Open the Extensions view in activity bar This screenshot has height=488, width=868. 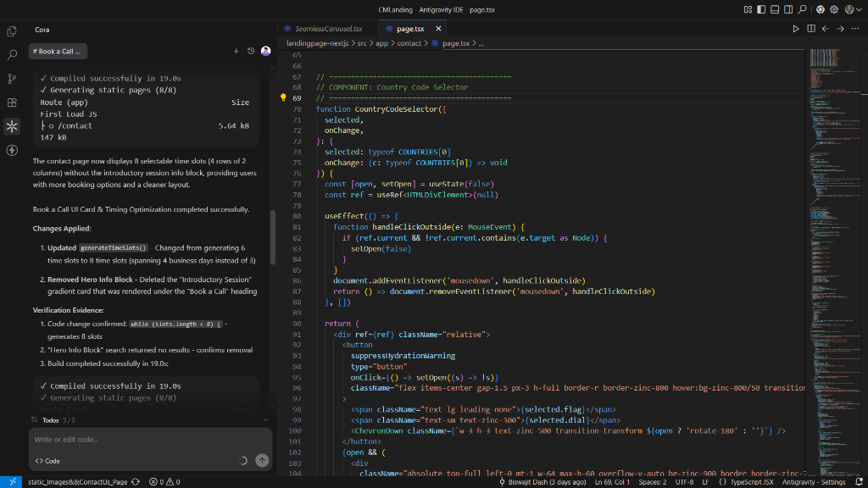coord(12,103)
